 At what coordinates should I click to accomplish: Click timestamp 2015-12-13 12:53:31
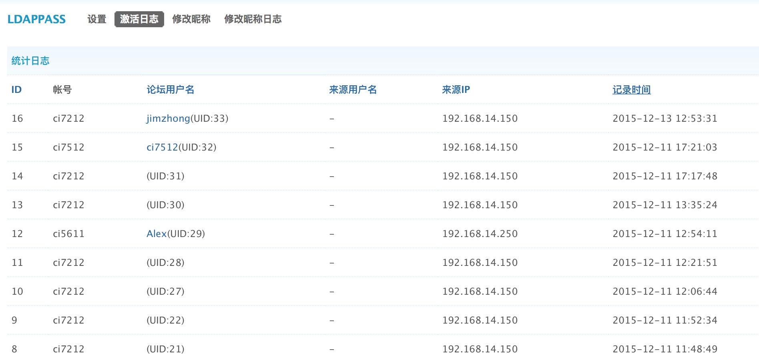click(x=665, y=119)
